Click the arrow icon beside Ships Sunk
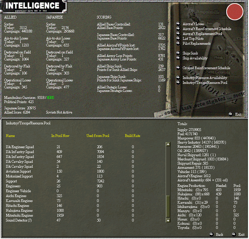Viewport: 249px width, 239px height. (178, 53)
